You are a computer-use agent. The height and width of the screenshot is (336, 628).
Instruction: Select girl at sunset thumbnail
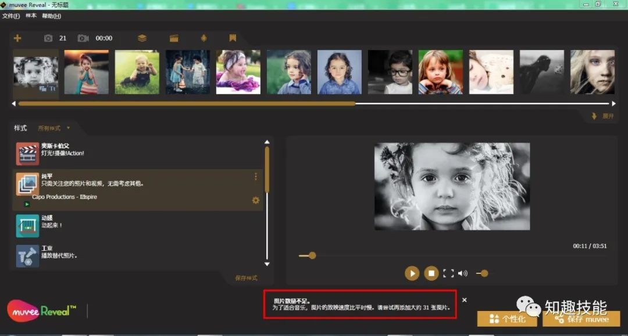point(87,72)
